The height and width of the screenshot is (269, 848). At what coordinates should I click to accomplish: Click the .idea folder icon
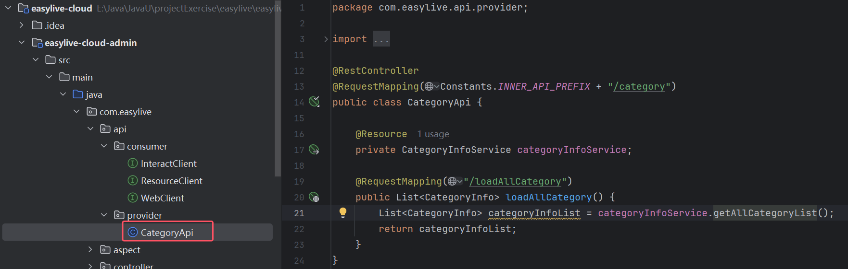(37, 25)
